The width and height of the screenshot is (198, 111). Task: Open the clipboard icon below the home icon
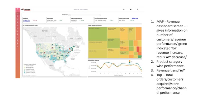coord(17,16)
